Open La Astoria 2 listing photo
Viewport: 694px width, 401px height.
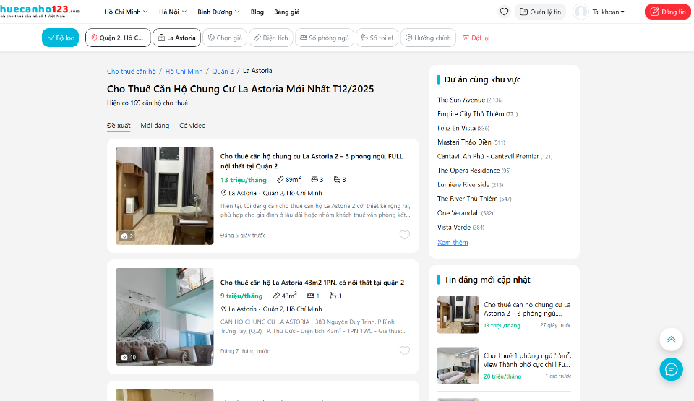point(165,196)
